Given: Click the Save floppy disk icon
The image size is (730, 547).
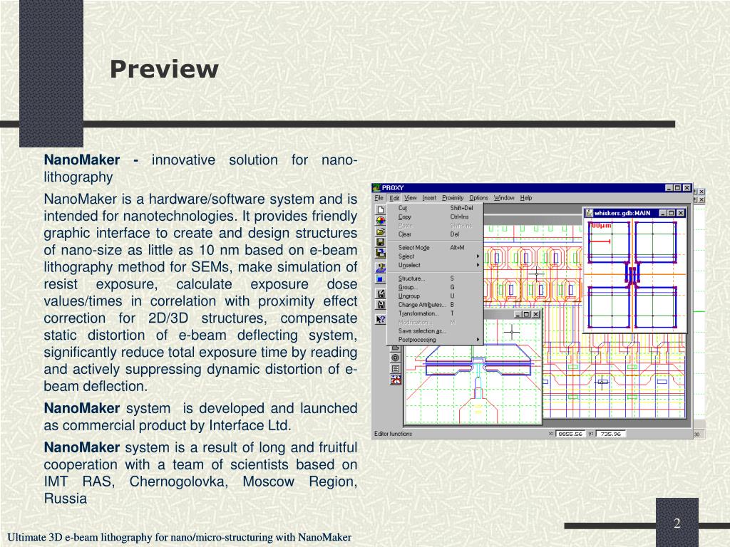Looking at the screenshot, I should point(381,242).
